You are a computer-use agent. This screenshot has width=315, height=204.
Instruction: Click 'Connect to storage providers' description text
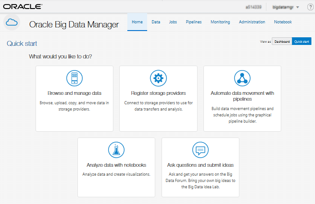click(158, 106)
